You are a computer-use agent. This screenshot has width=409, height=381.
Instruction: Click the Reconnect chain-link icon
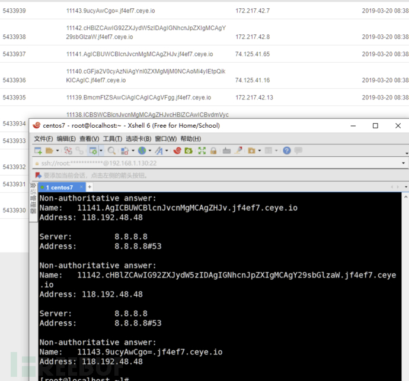click(x=79, y=150)
